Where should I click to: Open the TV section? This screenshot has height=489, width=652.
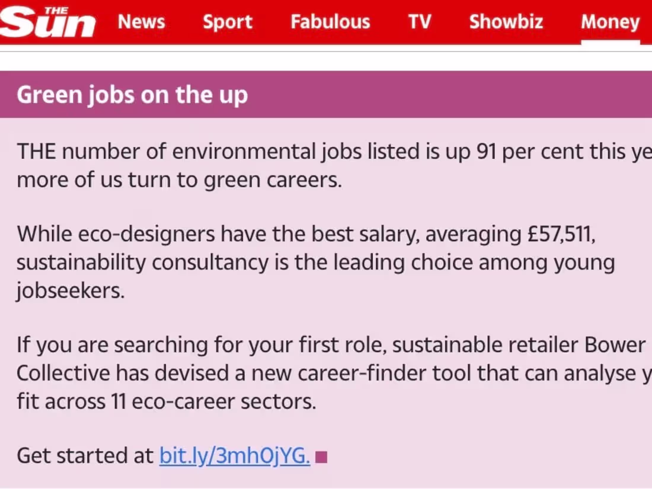[x=420, y=22]
